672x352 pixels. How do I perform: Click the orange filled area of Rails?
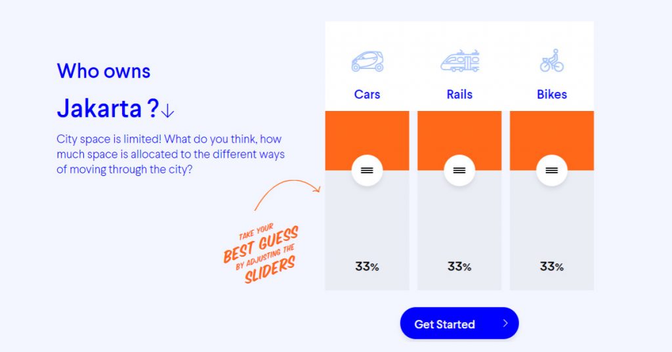click(459, 133)
